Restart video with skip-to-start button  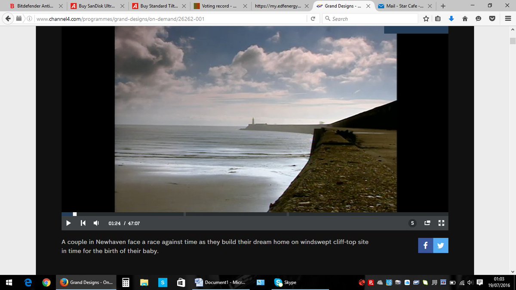(x=83, y=223)
